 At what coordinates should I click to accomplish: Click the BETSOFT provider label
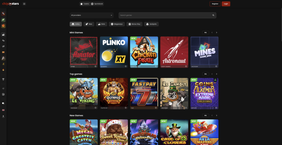pyautogui.click(x=194, y=108)
